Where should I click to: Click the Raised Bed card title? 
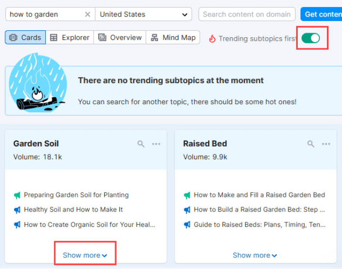(x=205, y=144)
